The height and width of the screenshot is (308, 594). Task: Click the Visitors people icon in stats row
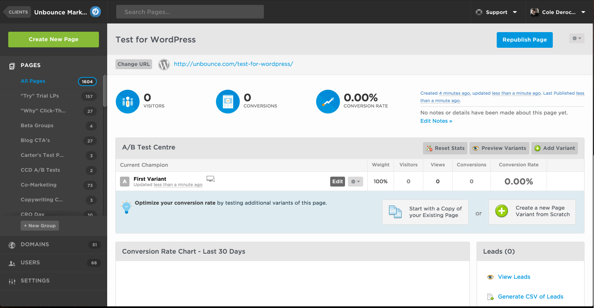pos(127,101)
